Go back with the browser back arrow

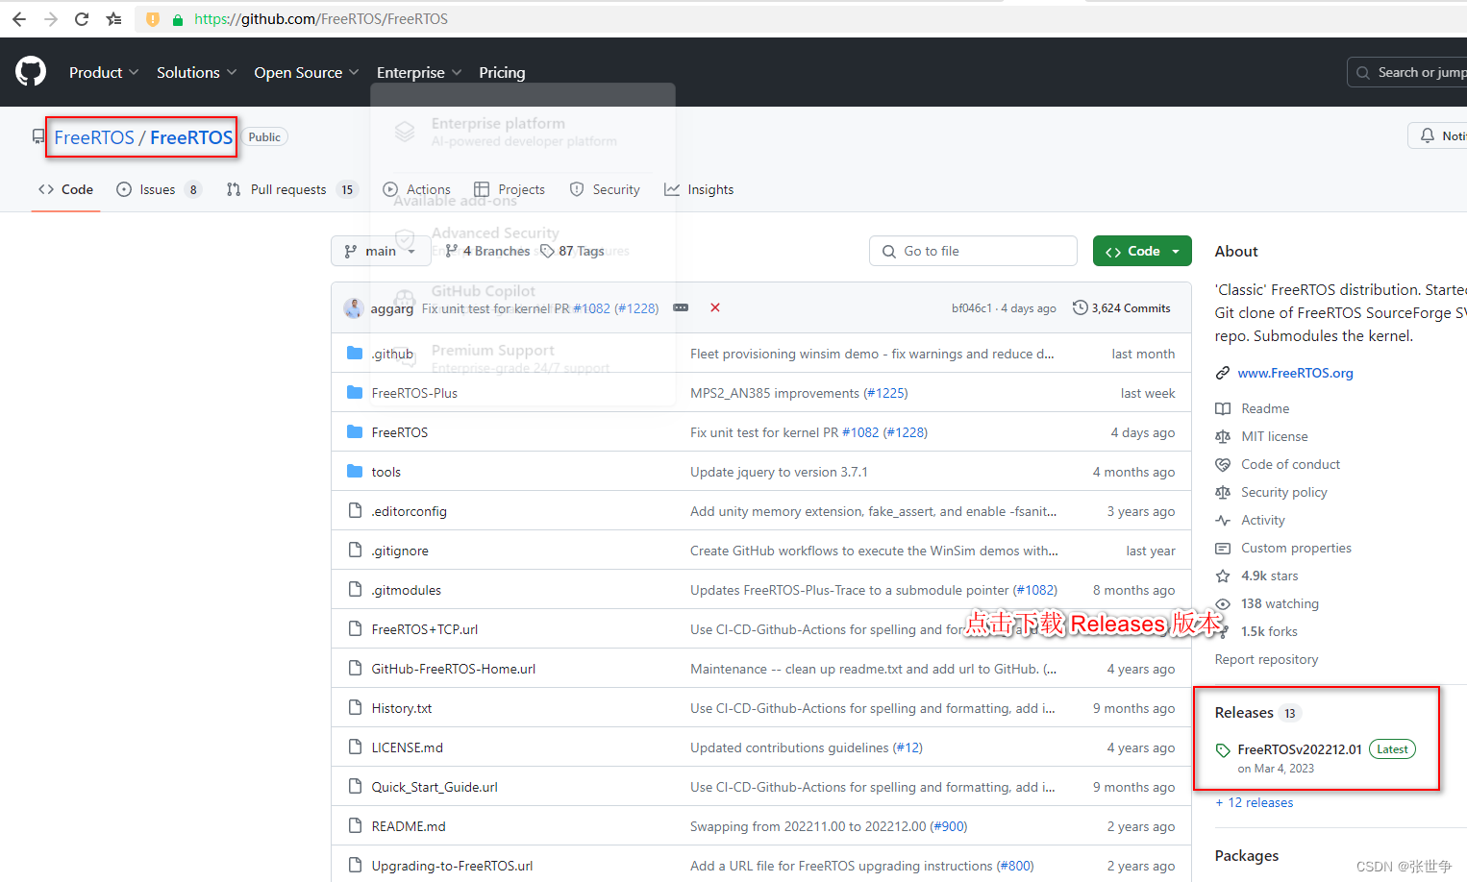(x=19, y=19)
